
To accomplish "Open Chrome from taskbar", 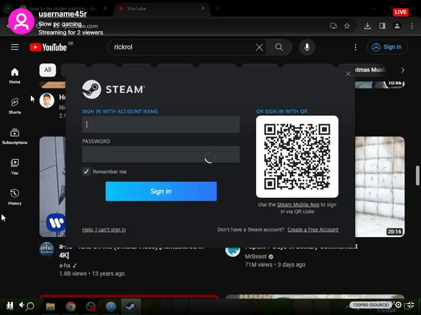I will [71, 306].
